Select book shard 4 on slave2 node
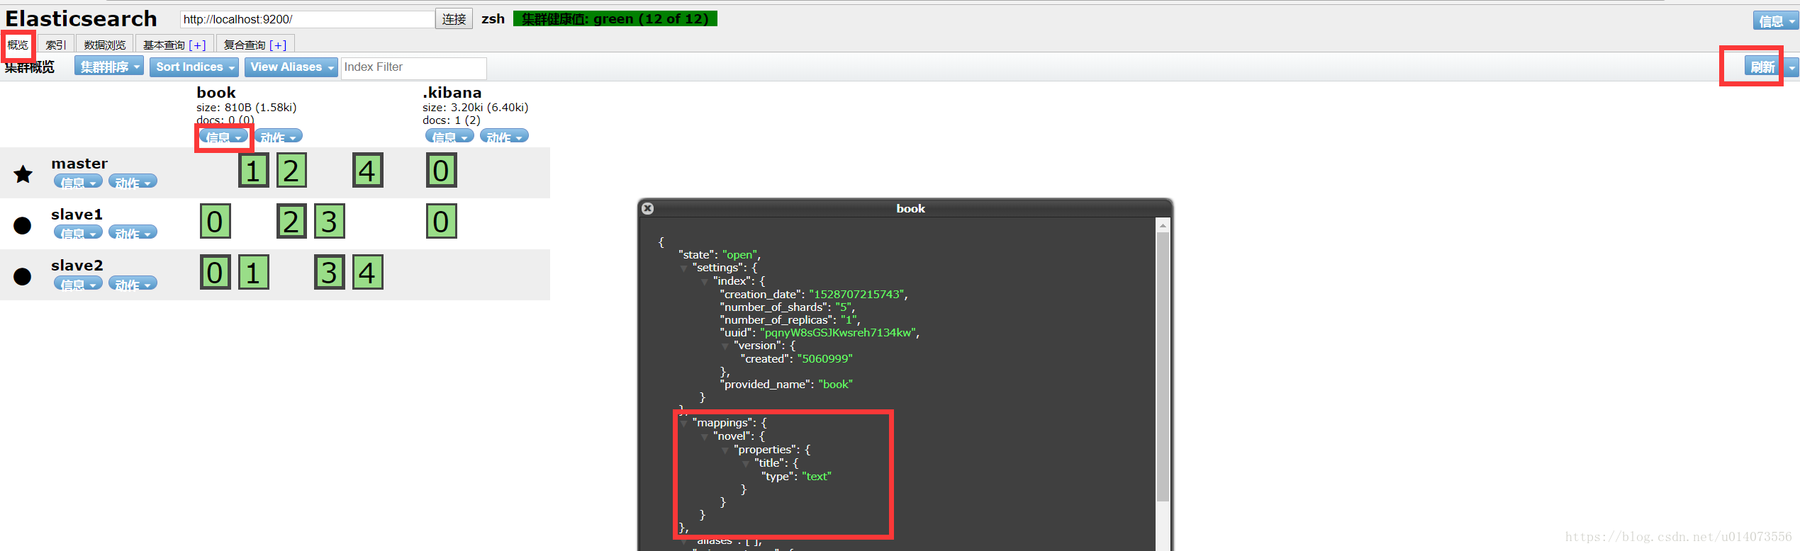The width and height of the screenshot is (1800, 551). 368,273
